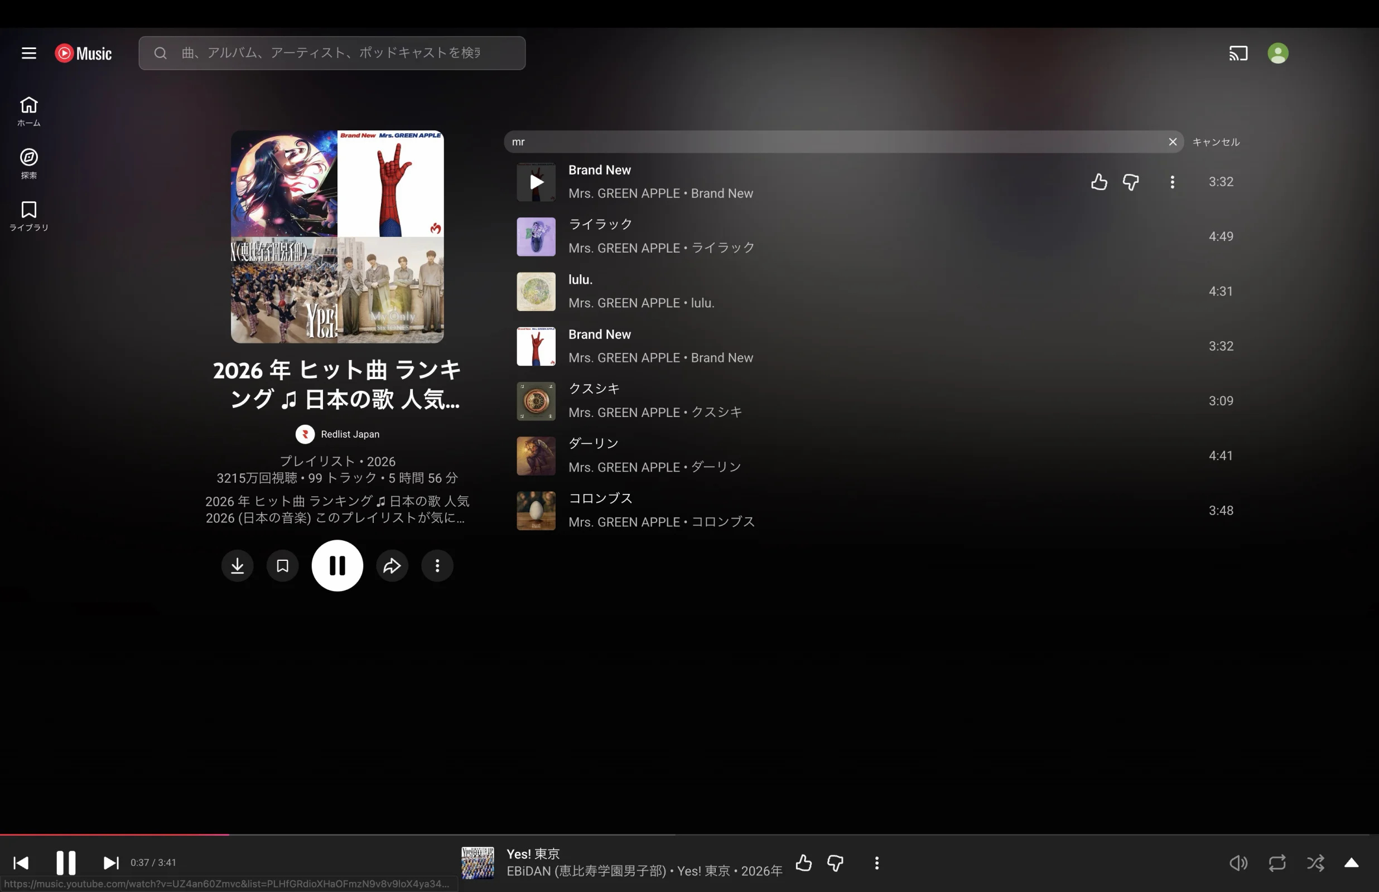1379x892 pixels.
Task: Dislike the now-playing song Yes! 東京
Action: coord(836,863)
